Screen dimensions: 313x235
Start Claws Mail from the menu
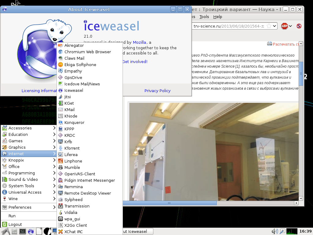(x=90, y=58)
